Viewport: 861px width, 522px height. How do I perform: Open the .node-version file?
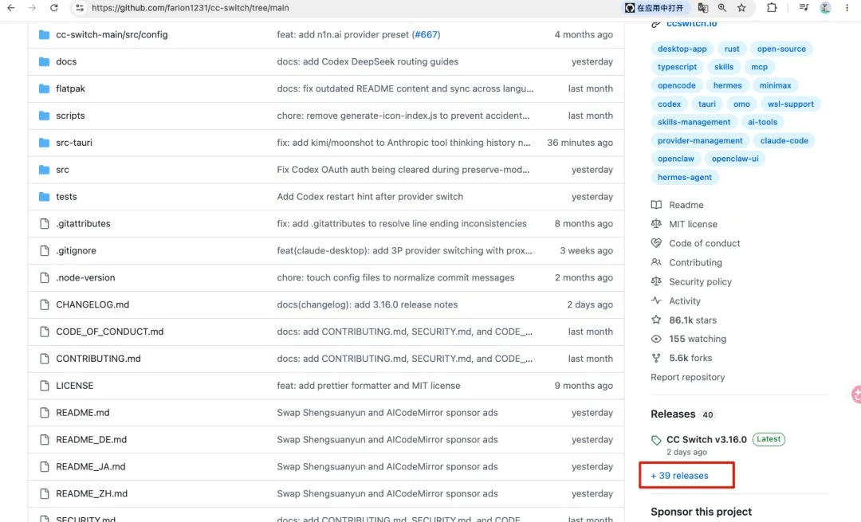(85, 278)
